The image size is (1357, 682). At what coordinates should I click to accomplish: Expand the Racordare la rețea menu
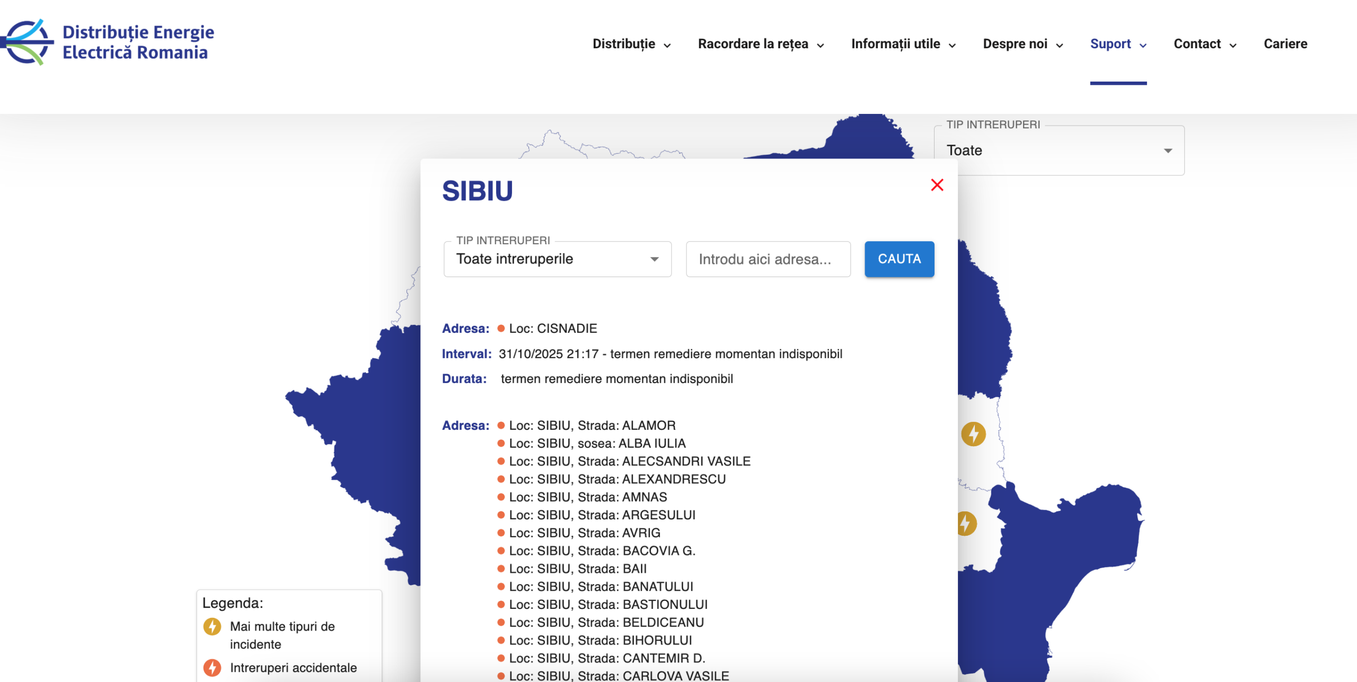(761, 44)
